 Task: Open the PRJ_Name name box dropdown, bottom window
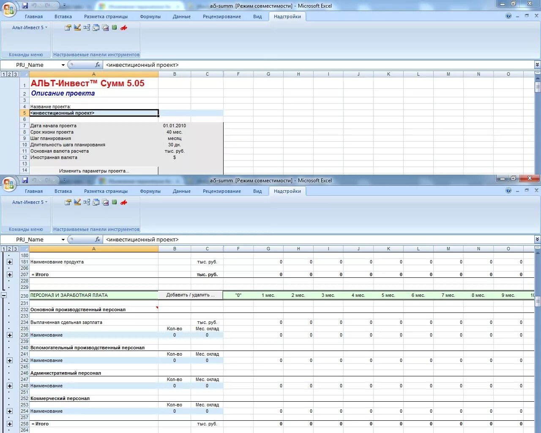pyautogui.click(x=63, y=239)
